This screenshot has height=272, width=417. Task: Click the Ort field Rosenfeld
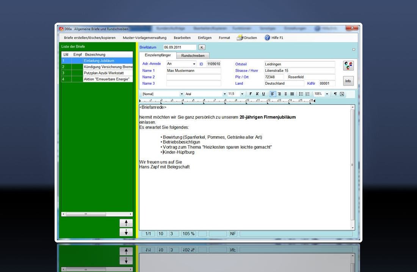tap(311, 77)
